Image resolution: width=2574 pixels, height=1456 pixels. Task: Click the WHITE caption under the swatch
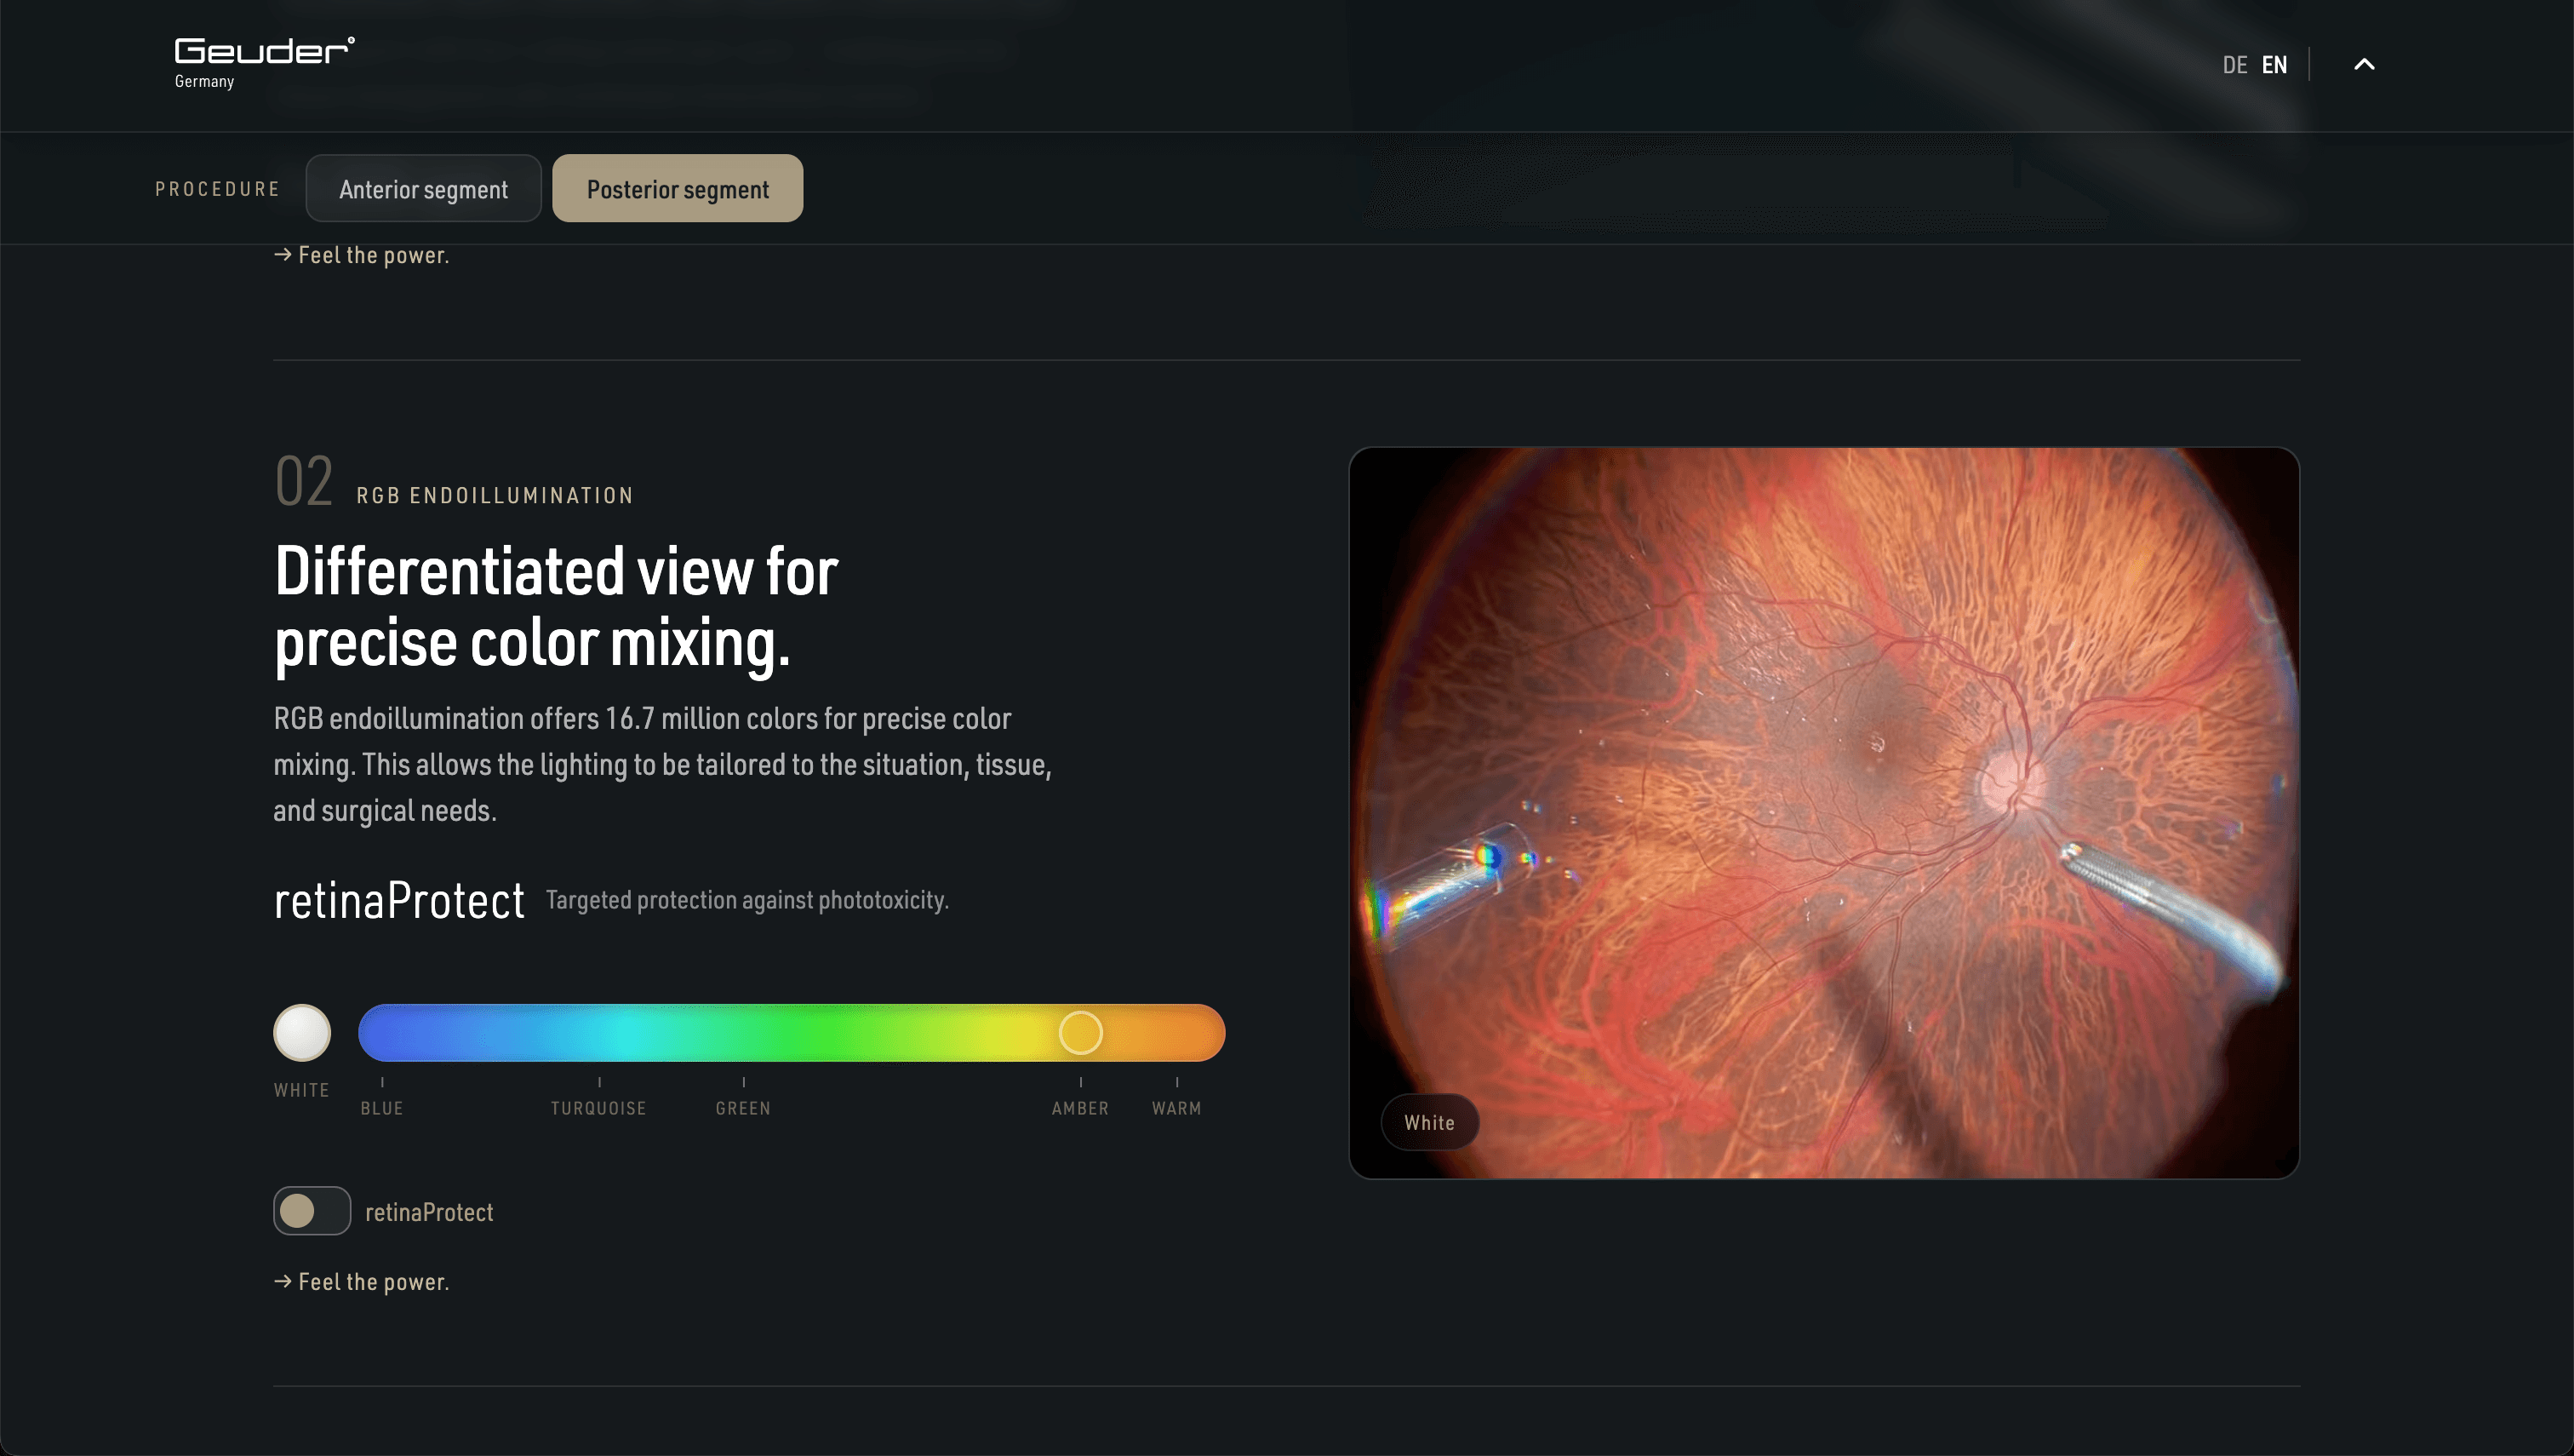pos(300,1090)
